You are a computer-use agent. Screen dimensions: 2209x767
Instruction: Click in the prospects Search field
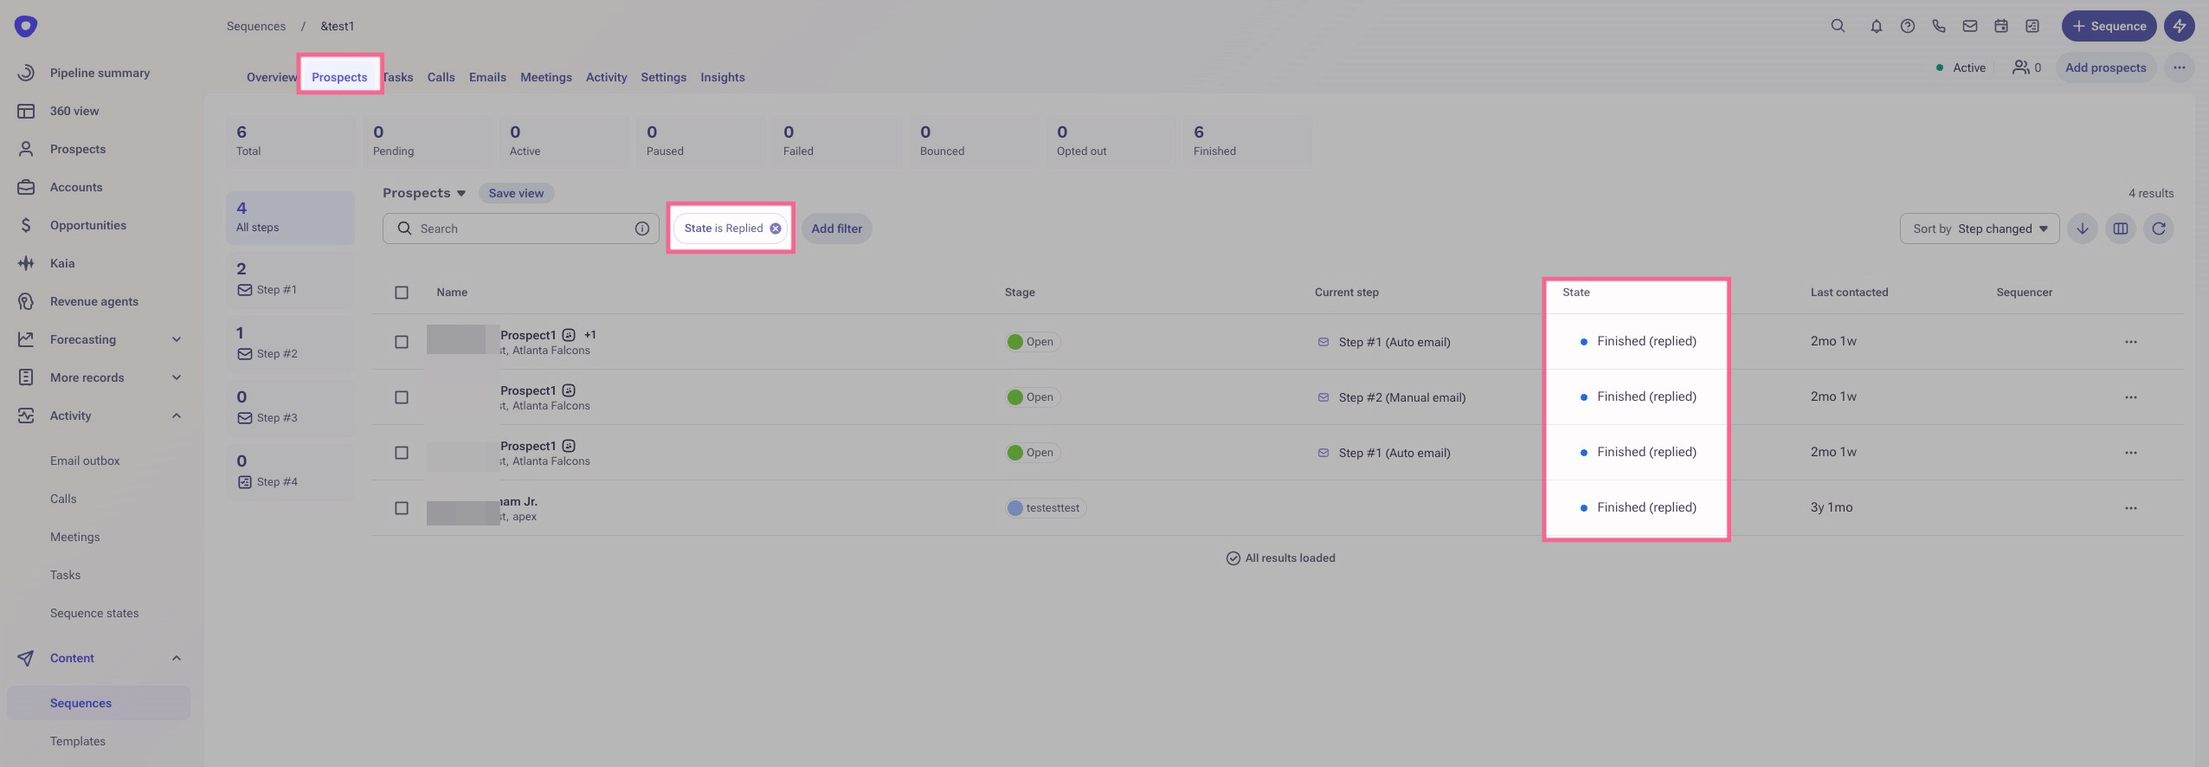click(521, 229)
